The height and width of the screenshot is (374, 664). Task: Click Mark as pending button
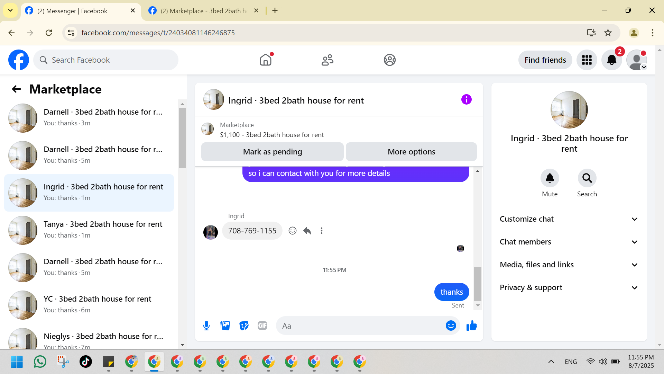tap(272, 152)
